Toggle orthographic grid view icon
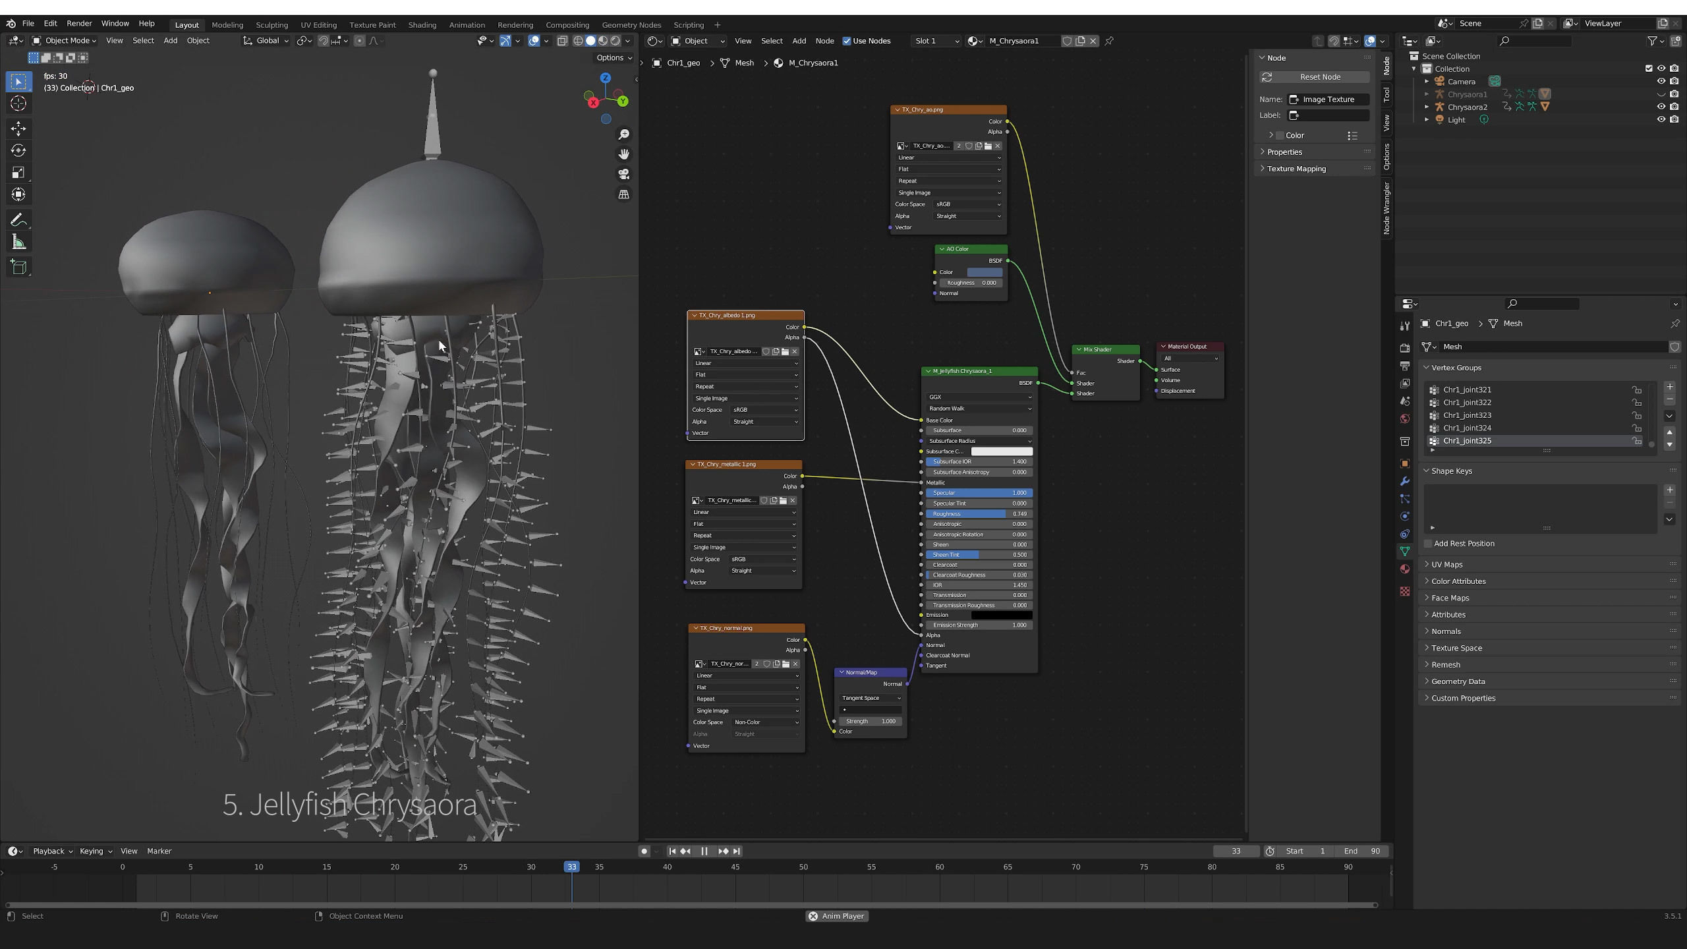 click(623, 194)
